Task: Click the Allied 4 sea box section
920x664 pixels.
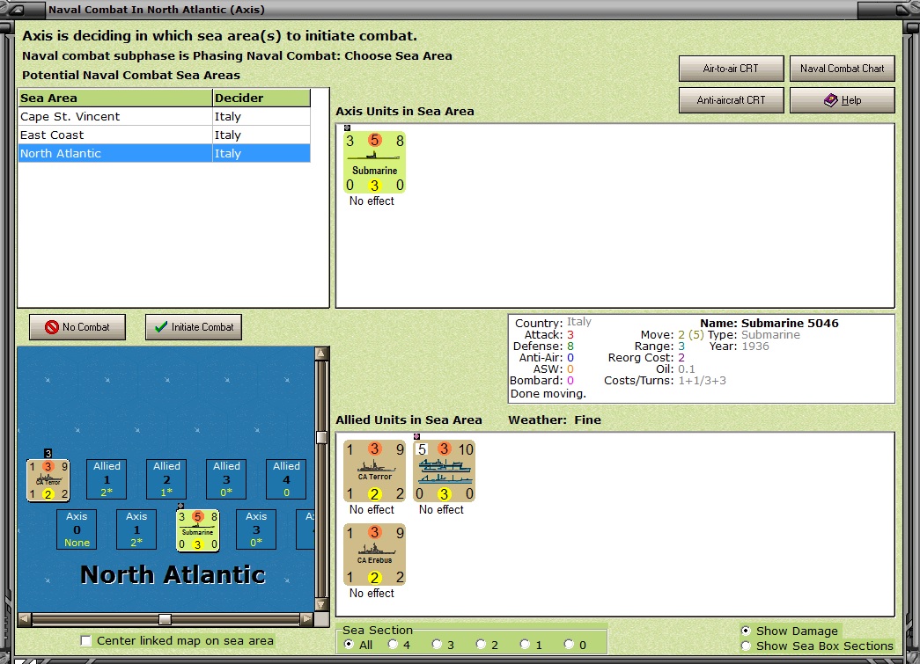Action: tap(286, 478)
